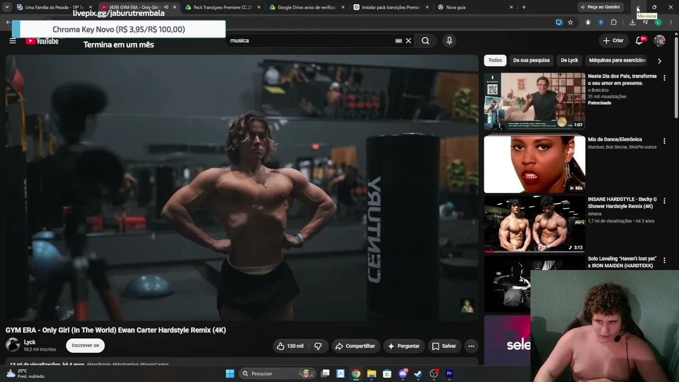This screenshot has width=679, height=382.
Task: Dislike the GYM ERA video
Action: click(x=318, y=346)
